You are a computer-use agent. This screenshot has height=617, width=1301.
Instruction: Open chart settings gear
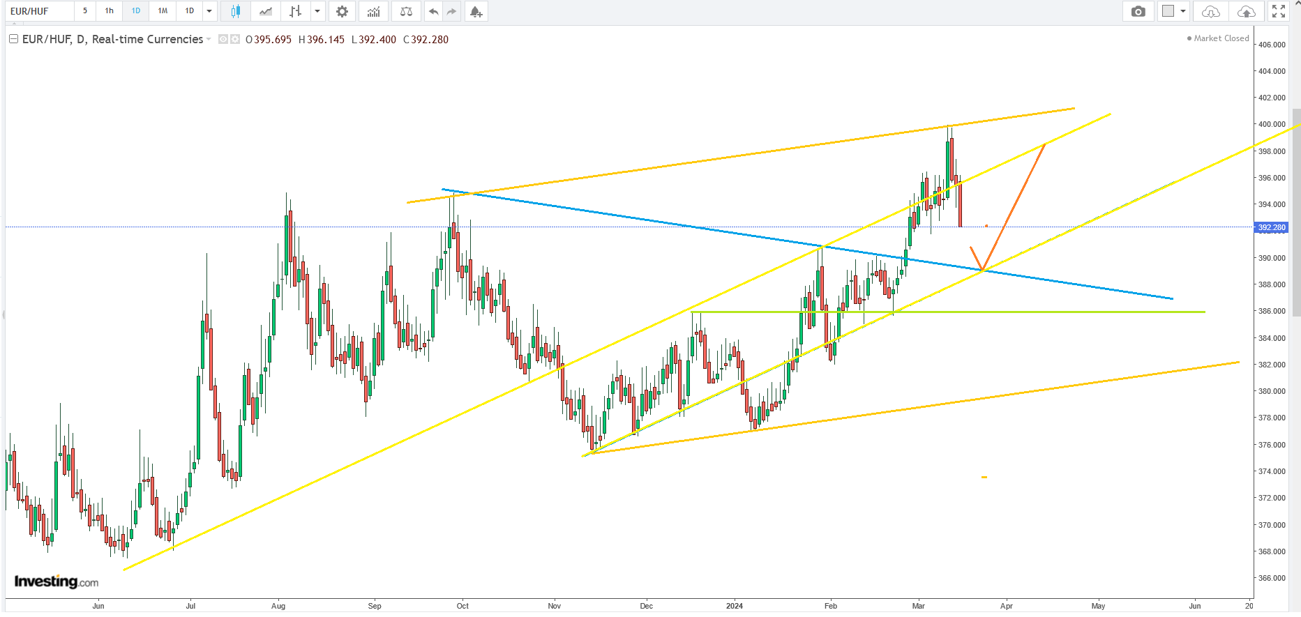click(x=342, y=11)
